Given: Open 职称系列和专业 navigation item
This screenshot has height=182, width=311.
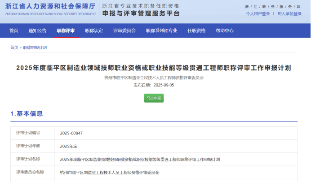Looking at the screenshot, I should point(161,30).
